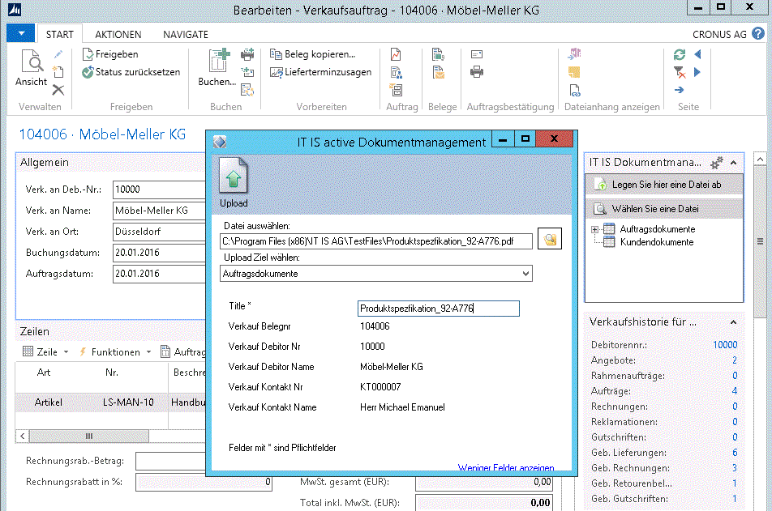Open the Geb. Rechnungen count link
The image size is (772, 511).
[x=735, y=468]
